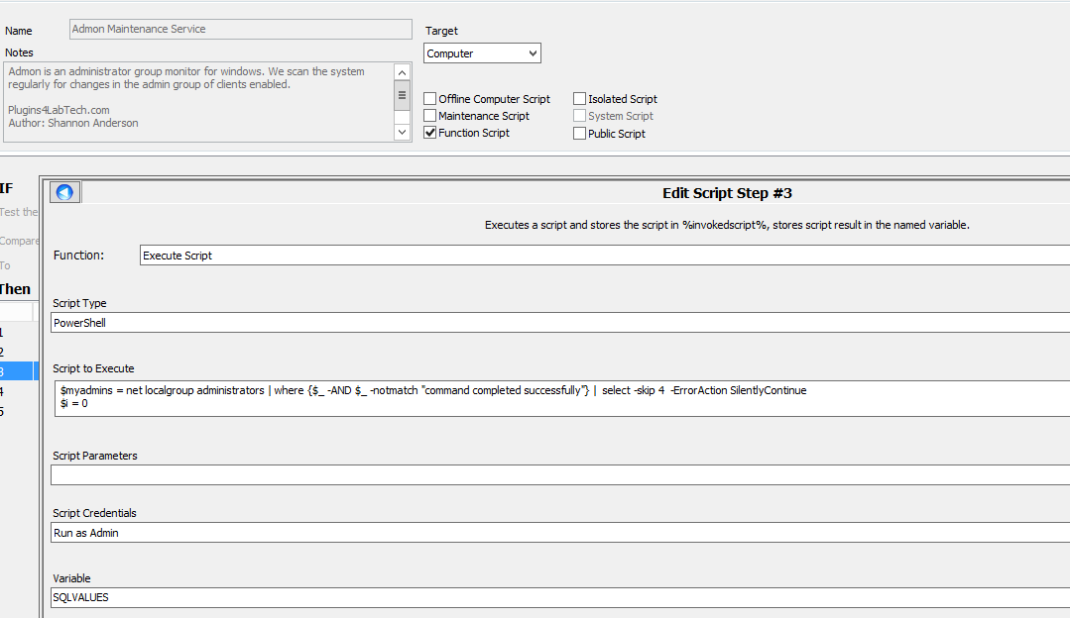Select script step 3 in list

pos(18,371)
